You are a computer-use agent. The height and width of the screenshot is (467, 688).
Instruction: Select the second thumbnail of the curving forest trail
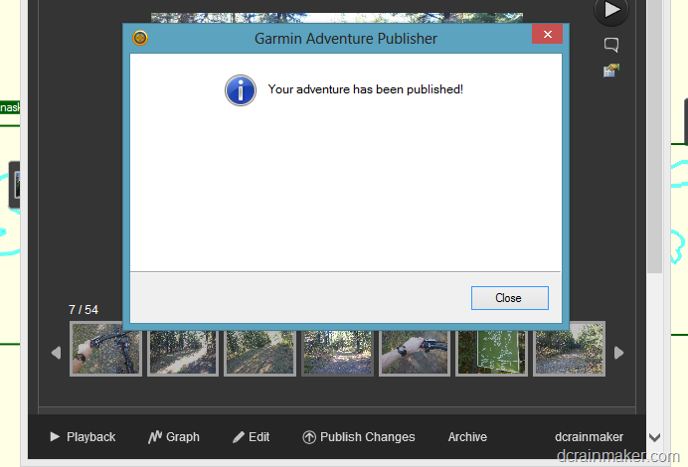click(x=183, y=353)
